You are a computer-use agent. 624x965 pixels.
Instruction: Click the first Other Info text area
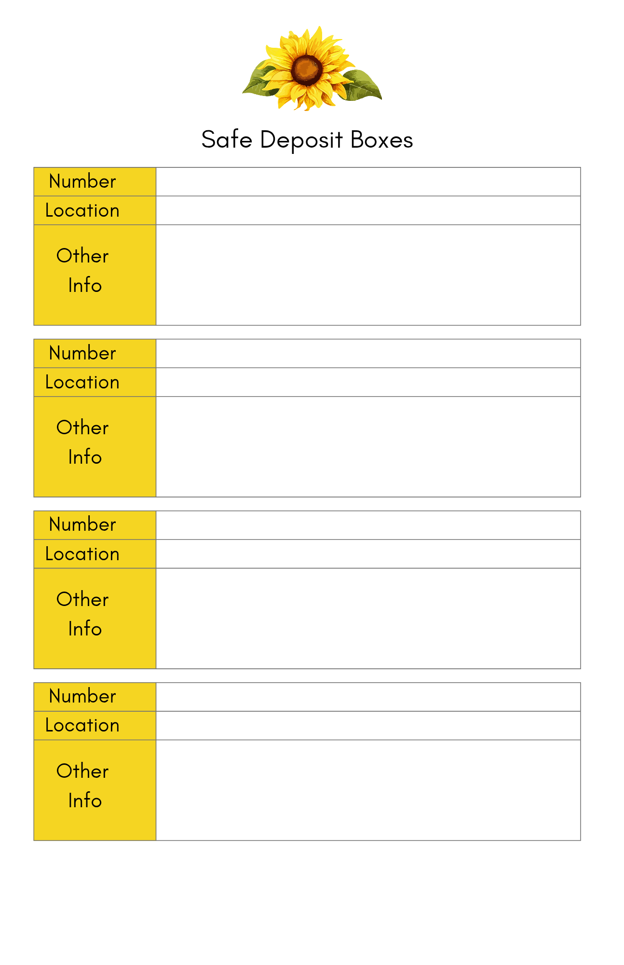[x=368, y=275]
